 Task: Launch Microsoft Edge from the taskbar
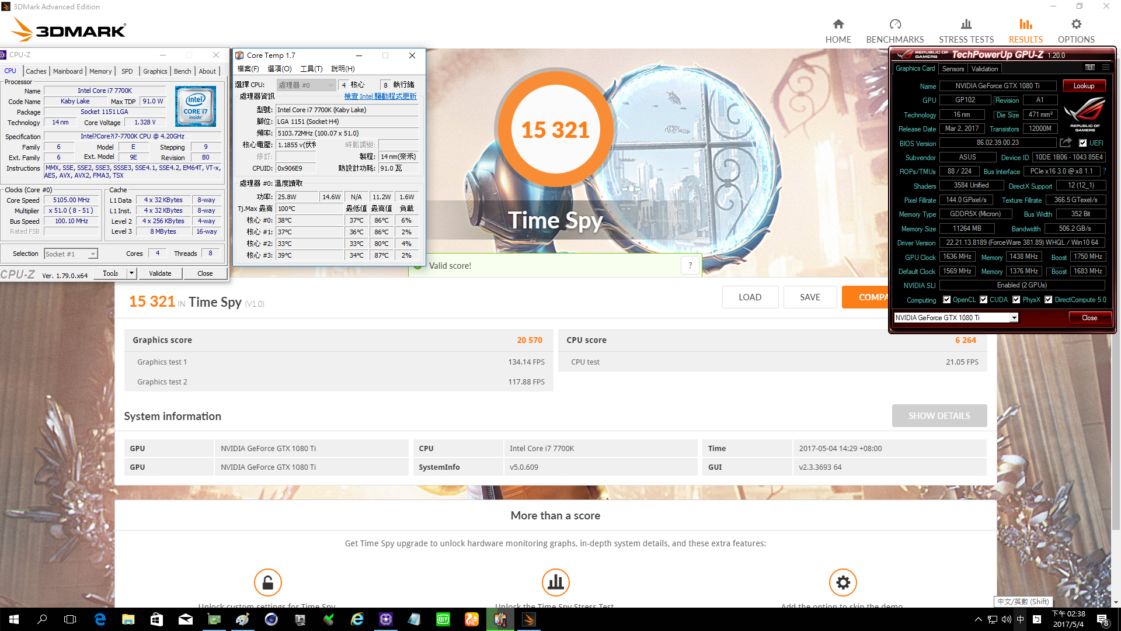click(x=100, y=619)
